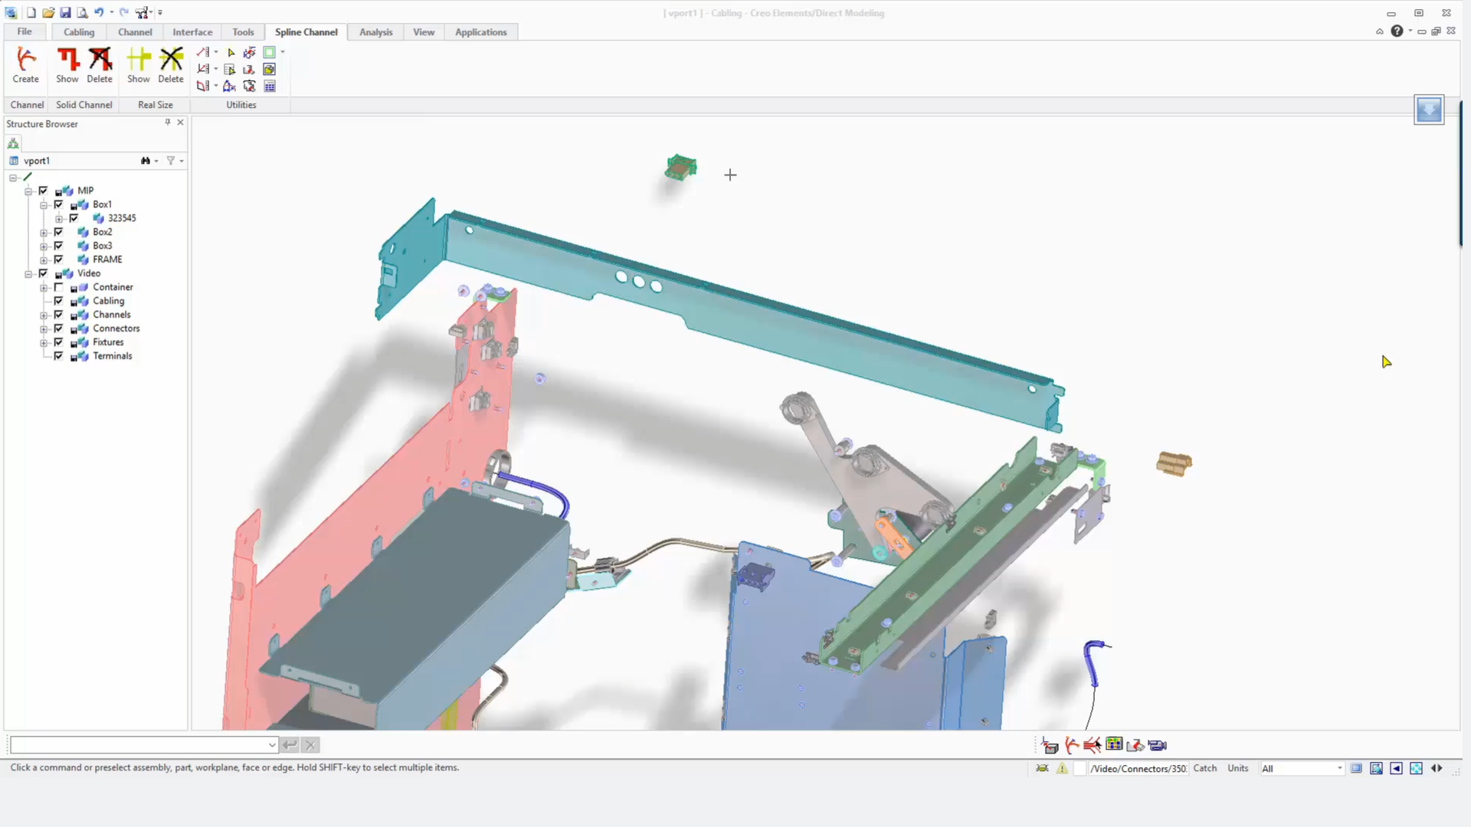Viewport: 1471px width, 827px height.
Task: Click the color grid icon in bottom toolbar
Action: tap(1114, 744)
